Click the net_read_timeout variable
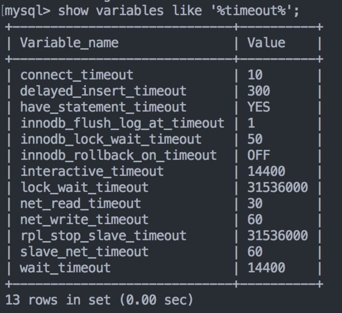 click(x=81, y=204)
